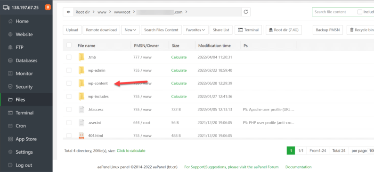The image size is (374, 172).
Task: Check the wp-content row checkbox
Action: coord(69,83)
